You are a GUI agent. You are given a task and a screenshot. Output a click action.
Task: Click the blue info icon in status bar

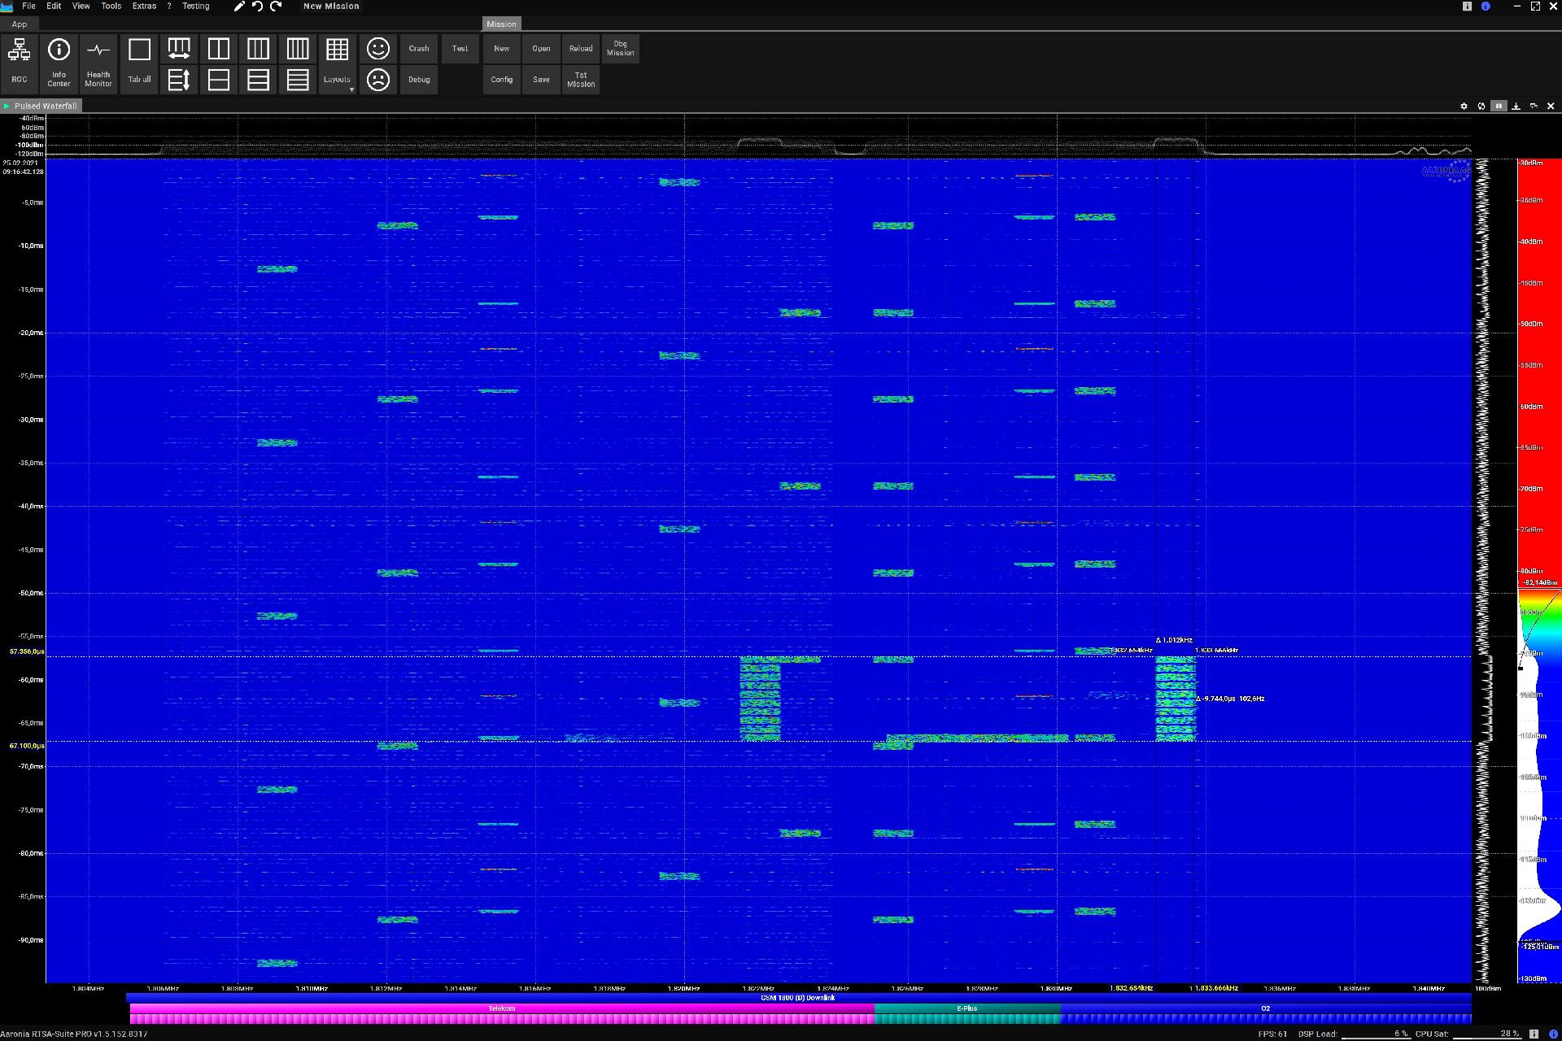click(1553, 1034)
